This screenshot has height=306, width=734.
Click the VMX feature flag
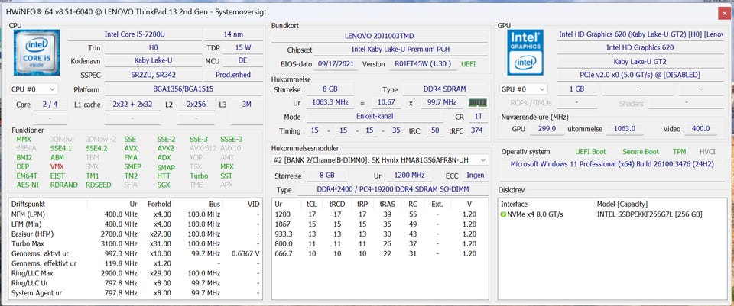point(57,167)
